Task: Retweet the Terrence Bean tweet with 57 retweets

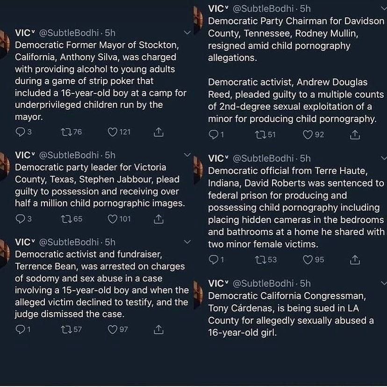Action: [x=66, y=330]
